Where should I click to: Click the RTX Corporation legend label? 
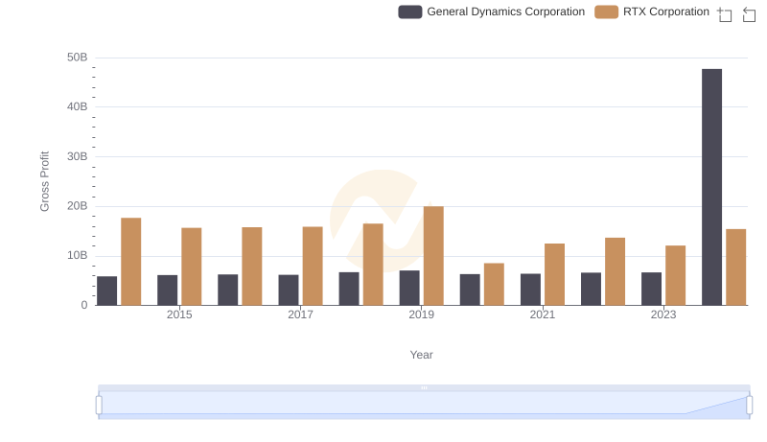point(665,12)
